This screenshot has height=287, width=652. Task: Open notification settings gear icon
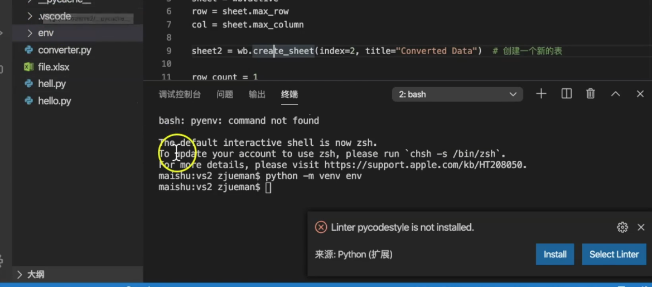click(x=622, y=227)
